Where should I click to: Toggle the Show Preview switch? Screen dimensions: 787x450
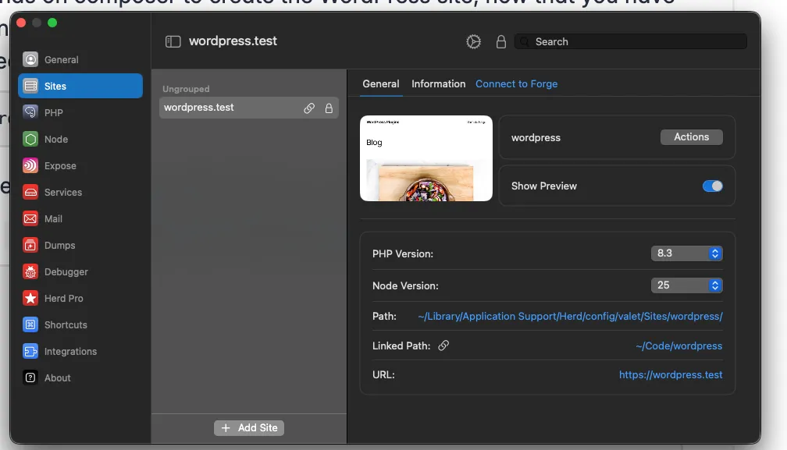click(x=712, y=186)
